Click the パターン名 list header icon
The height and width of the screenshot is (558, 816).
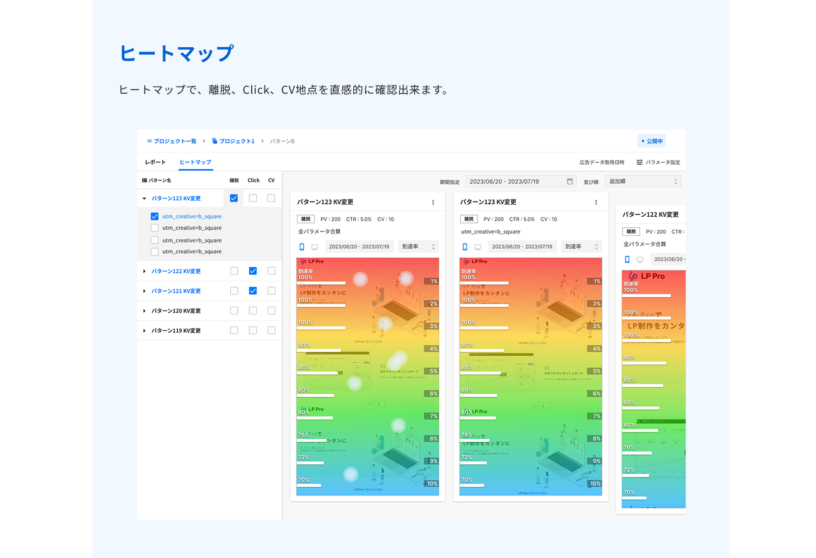coord(144,180)
